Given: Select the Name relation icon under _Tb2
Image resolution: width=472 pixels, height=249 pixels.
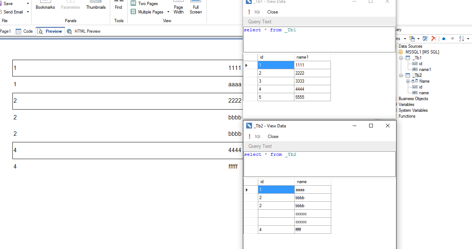Looking at the screenshot, I should [x=415, y=81].
